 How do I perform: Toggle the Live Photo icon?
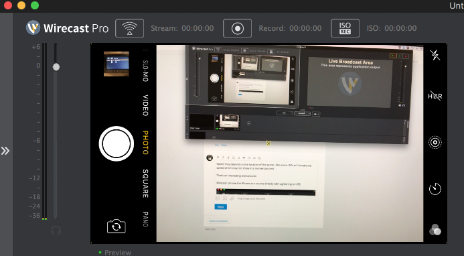[x=435, y=143]
